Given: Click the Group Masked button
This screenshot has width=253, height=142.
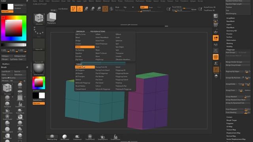Looking at the screenshot, I should [x=234, y=97].
